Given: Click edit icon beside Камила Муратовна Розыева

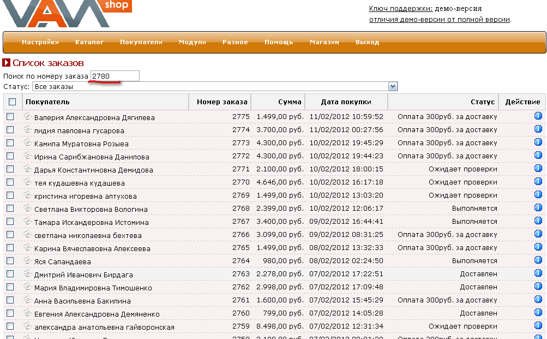Looking at the screenshot, I should [28, 142].
